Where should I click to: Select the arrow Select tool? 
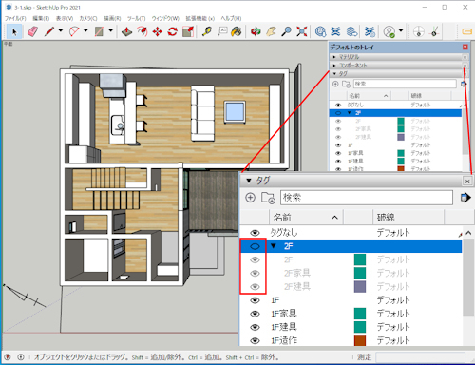click(14, 31)
